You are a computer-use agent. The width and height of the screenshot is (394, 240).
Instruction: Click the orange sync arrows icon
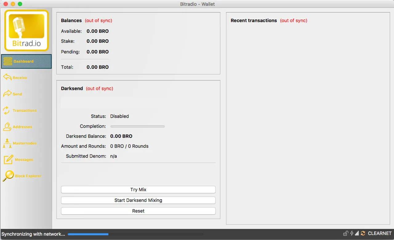(363, 234)
